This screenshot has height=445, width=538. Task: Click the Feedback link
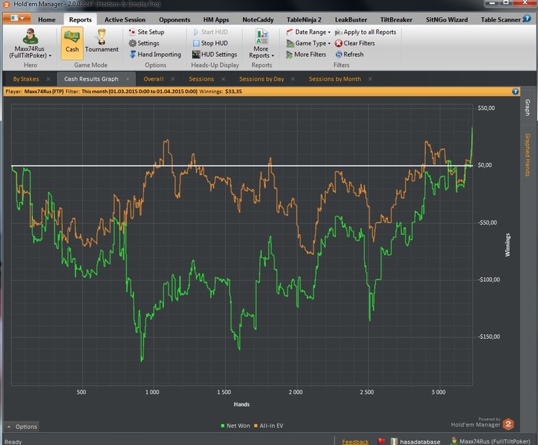coord(355,442)
